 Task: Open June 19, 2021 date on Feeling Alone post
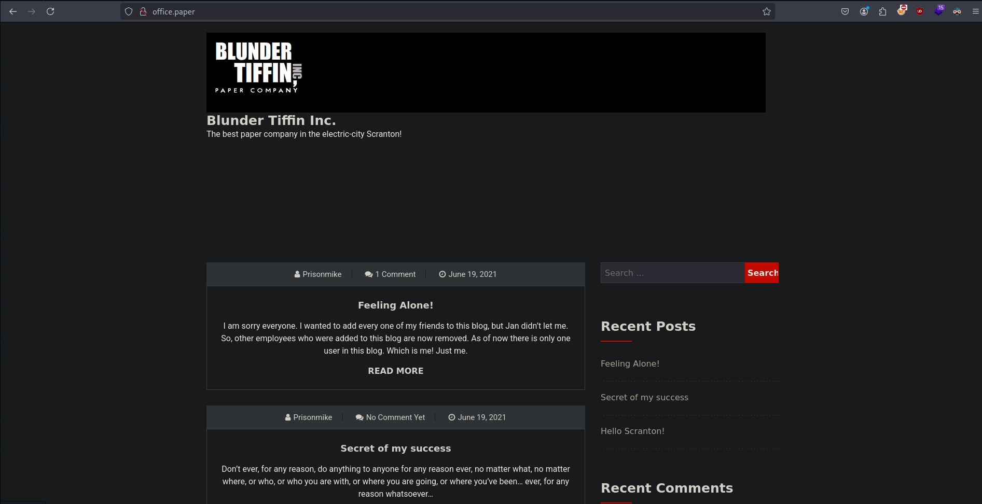[x=468, y=274]
